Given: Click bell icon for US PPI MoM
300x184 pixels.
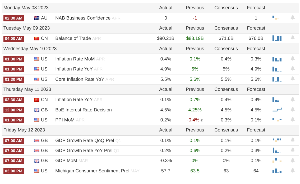Looking at the screenshot, I should click(293, 120).
